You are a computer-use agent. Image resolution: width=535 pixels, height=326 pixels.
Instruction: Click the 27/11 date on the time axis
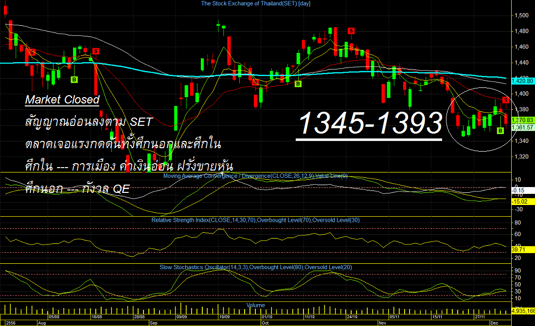(x=480, y=317)
